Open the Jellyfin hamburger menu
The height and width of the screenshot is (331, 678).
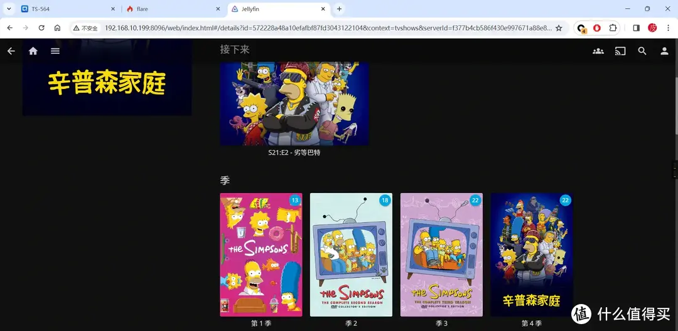tap(55, 51)
